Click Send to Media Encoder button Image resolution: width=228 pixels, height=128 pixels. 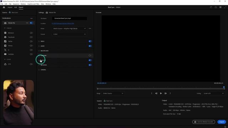pyautogui.click(x=203, y=122)
